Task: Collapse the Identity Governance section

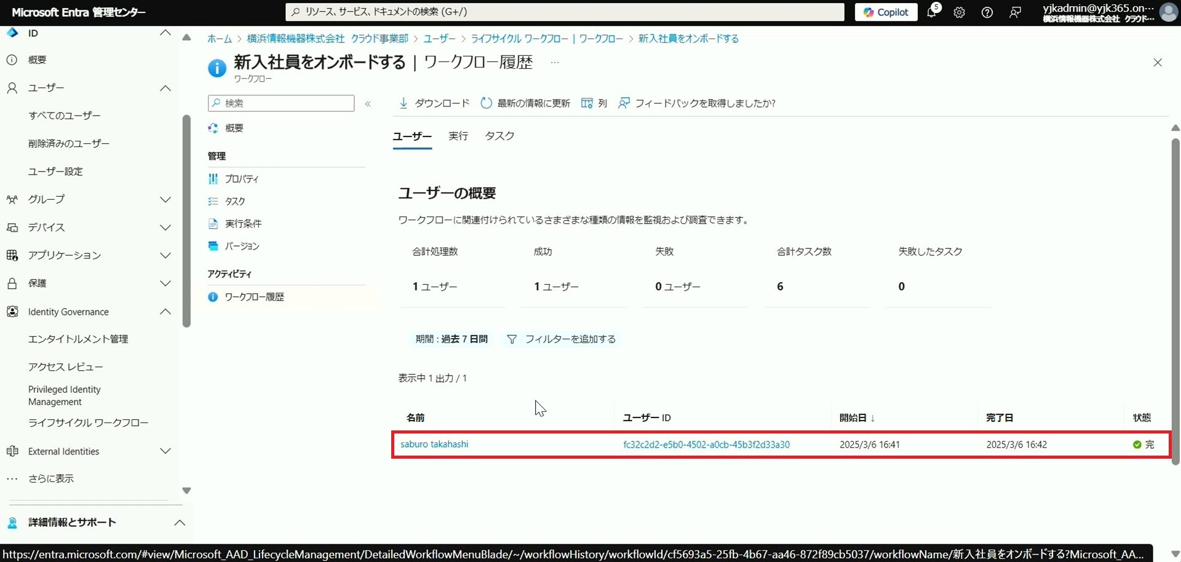Action: click(165, 312)
